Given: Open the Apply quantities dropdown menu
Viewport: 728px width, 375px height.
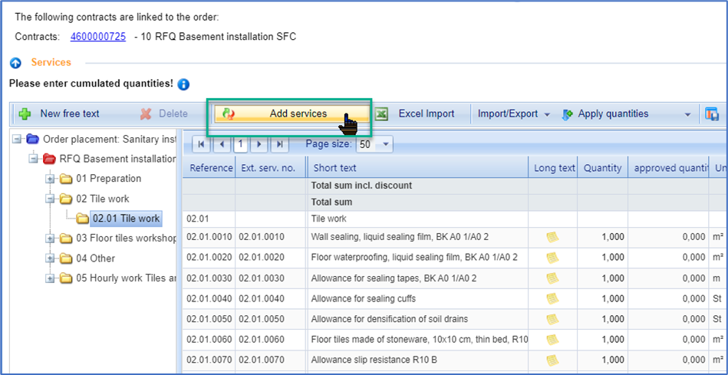Looking at the screenshot, I should tap(687, 114).
